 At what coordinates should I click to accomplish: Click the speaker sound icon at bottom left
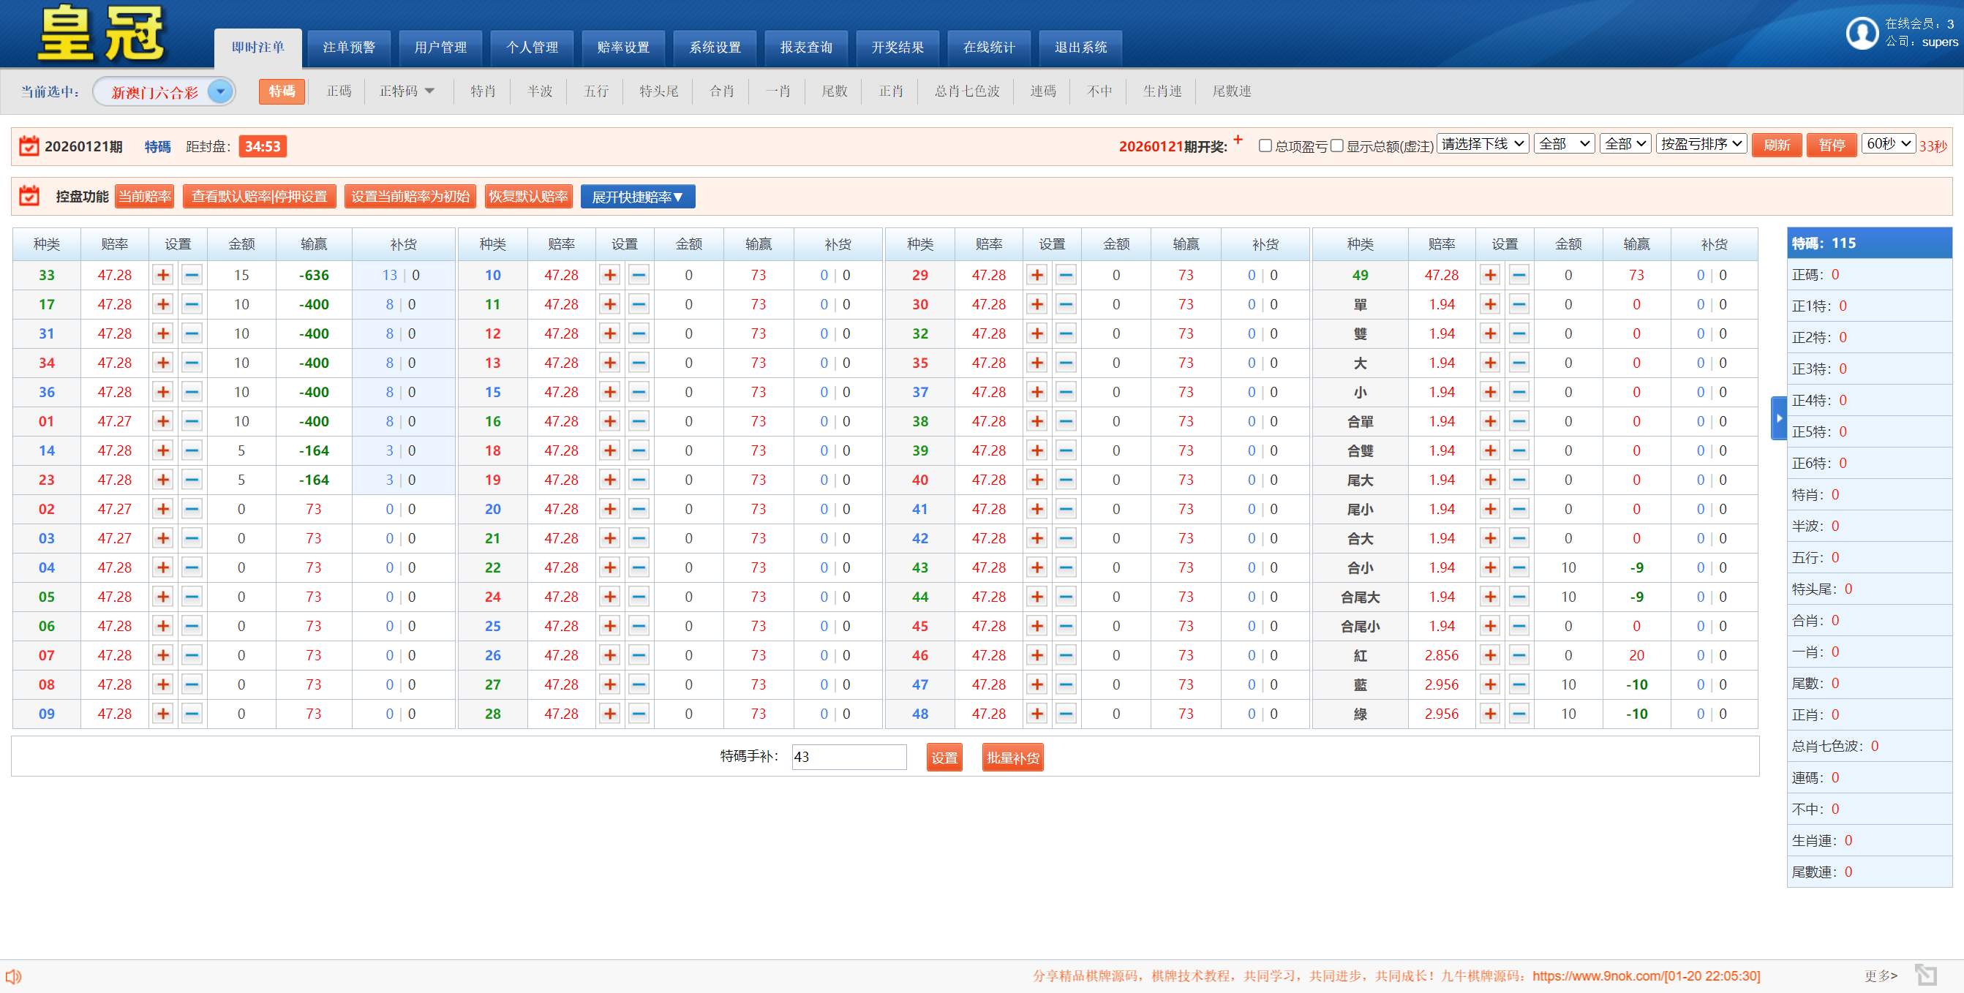tap(14, 975)
